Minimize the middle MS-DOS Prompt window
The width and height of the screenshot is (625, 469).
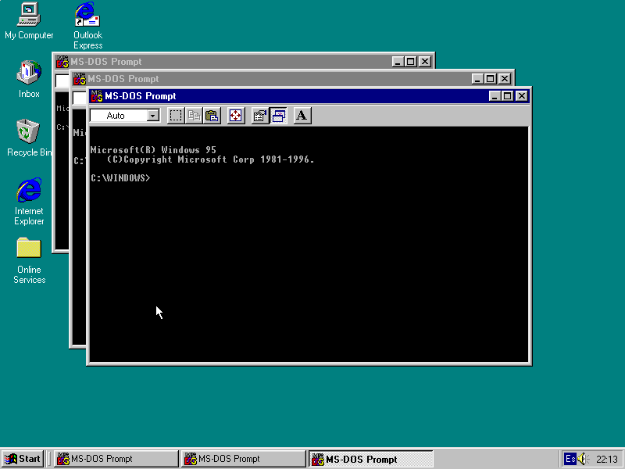point(477,79)
